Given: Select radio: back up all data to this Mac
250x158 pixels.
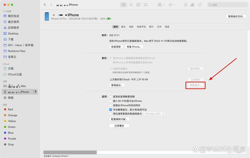Looking at the screenshot, I should tap(111, 63).
